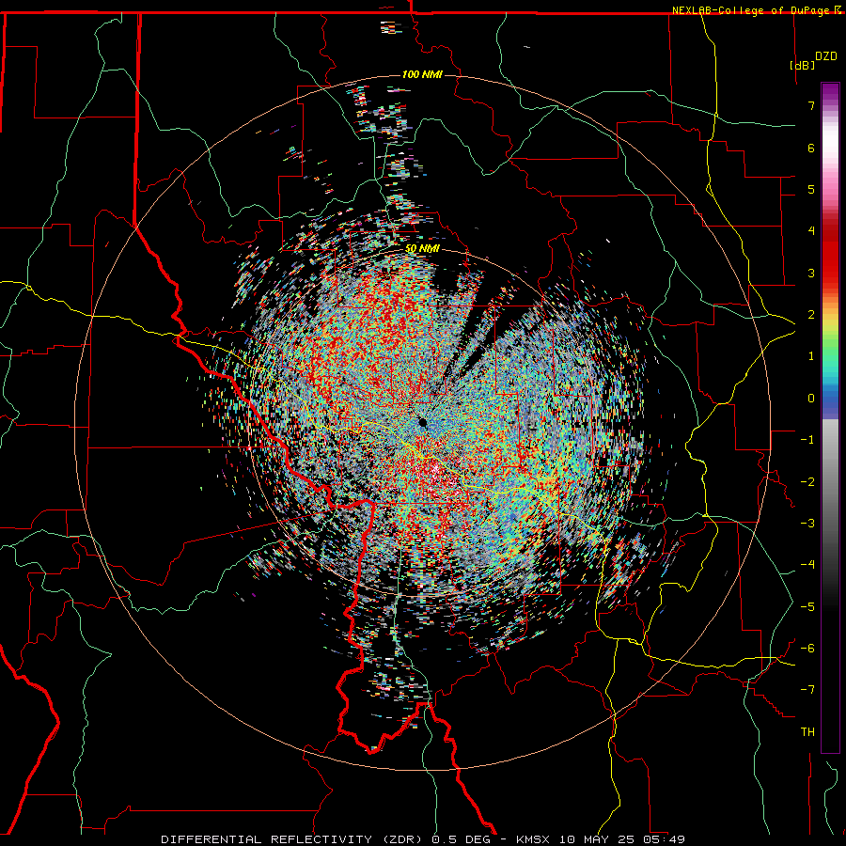Click the TH threshold label on scale
Image resolution: width=846 pixels, height=846 pixels.
807,732
